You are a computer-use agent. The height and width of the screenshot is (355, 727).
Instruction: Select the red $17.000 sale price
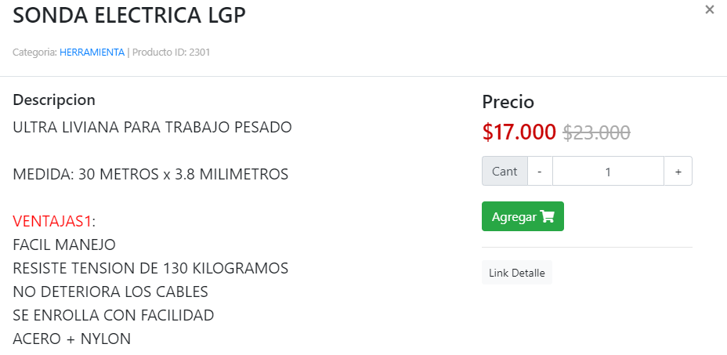(x=519, y=132)
